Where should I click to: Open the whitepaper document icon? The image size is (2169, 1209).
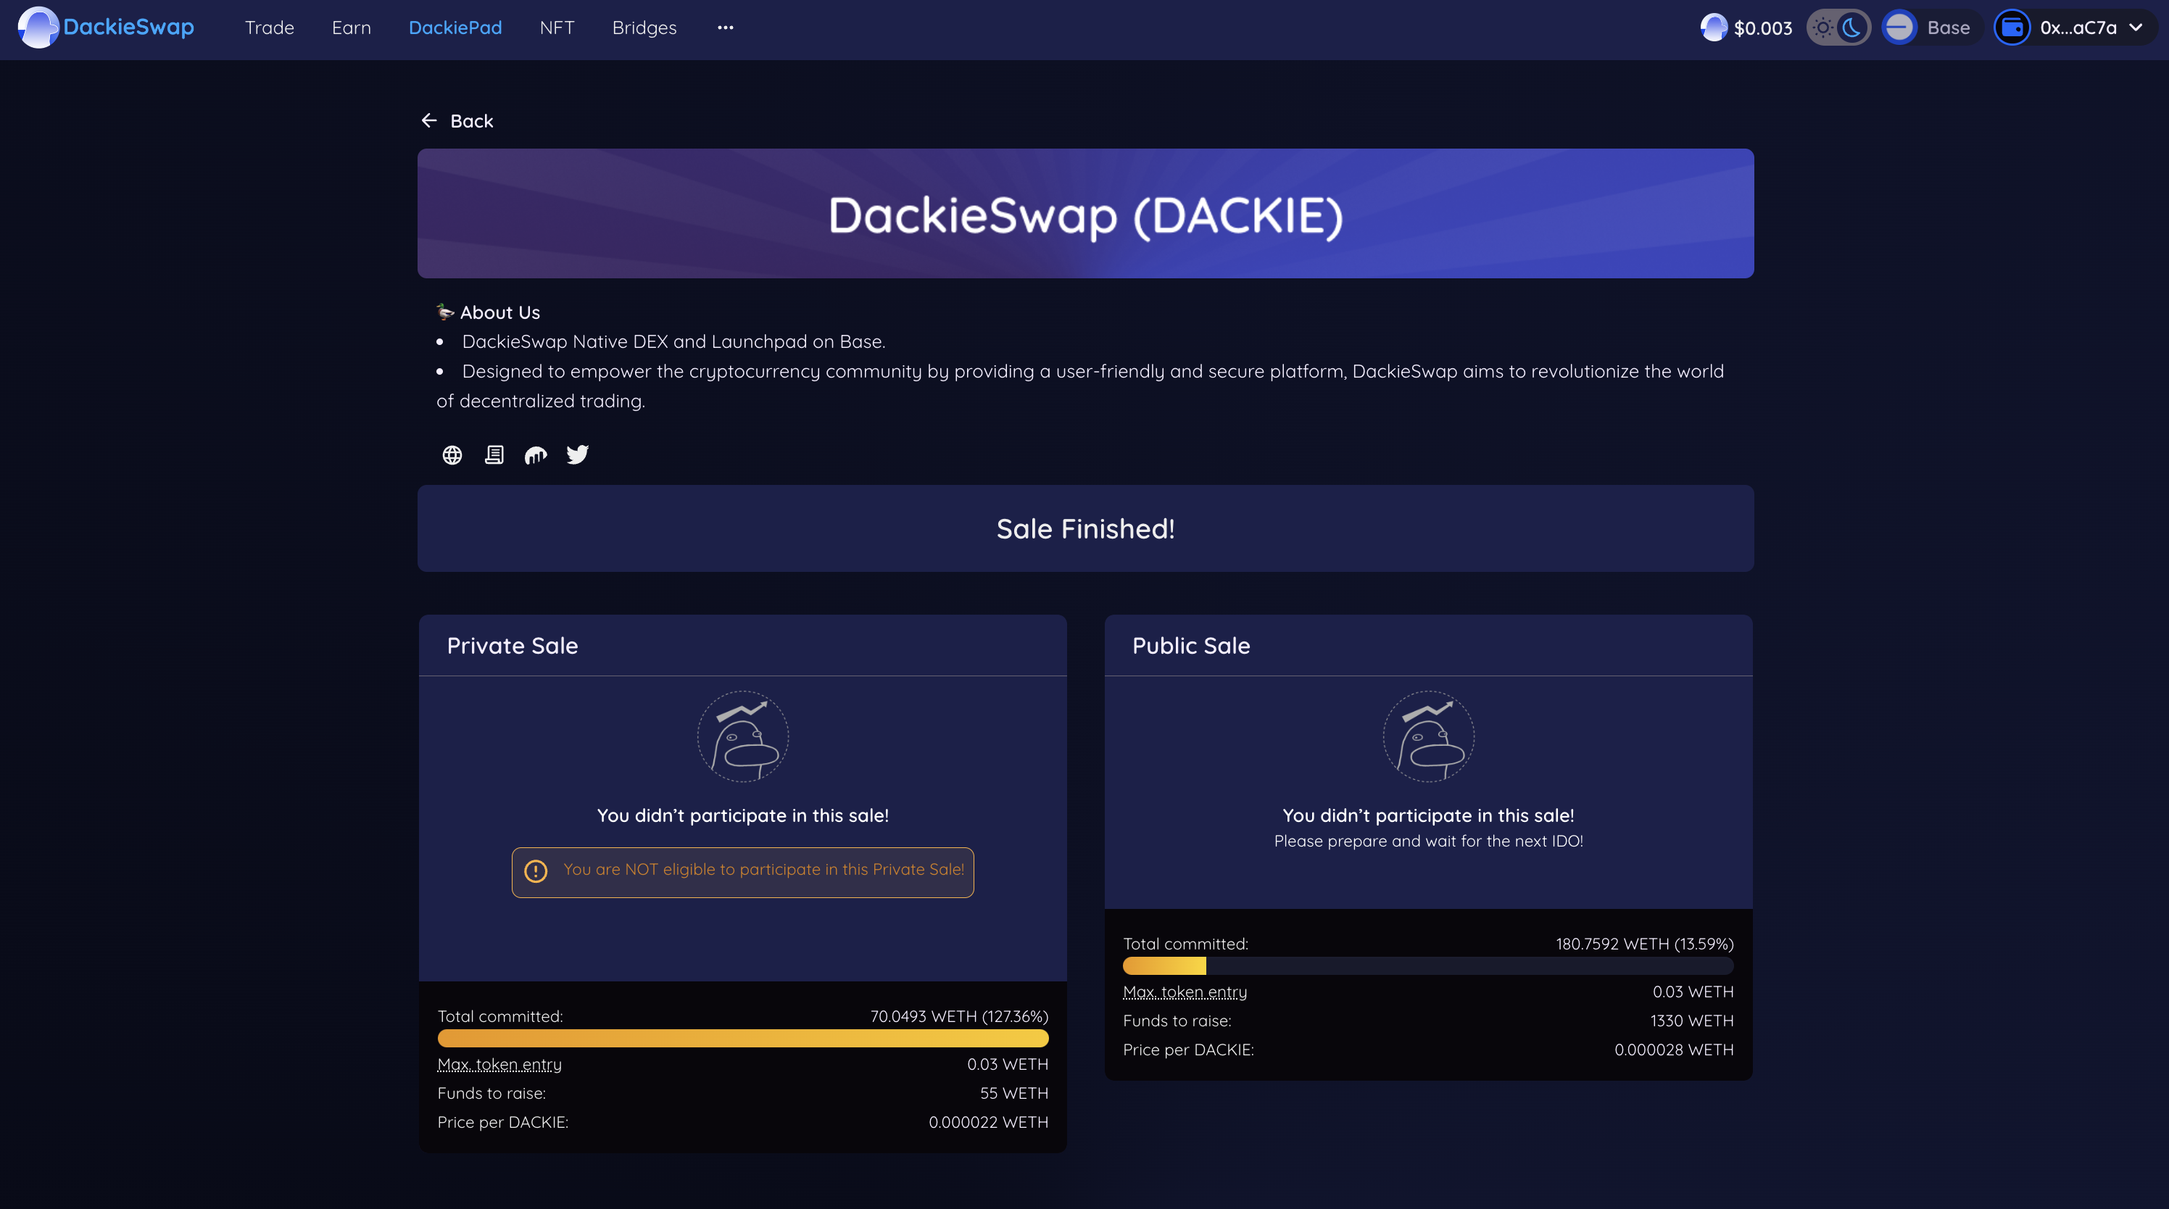(494, 454)
